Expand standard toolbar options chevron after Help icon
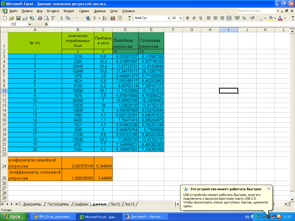The height and width of the screenshot is (221, 295). 129,18
